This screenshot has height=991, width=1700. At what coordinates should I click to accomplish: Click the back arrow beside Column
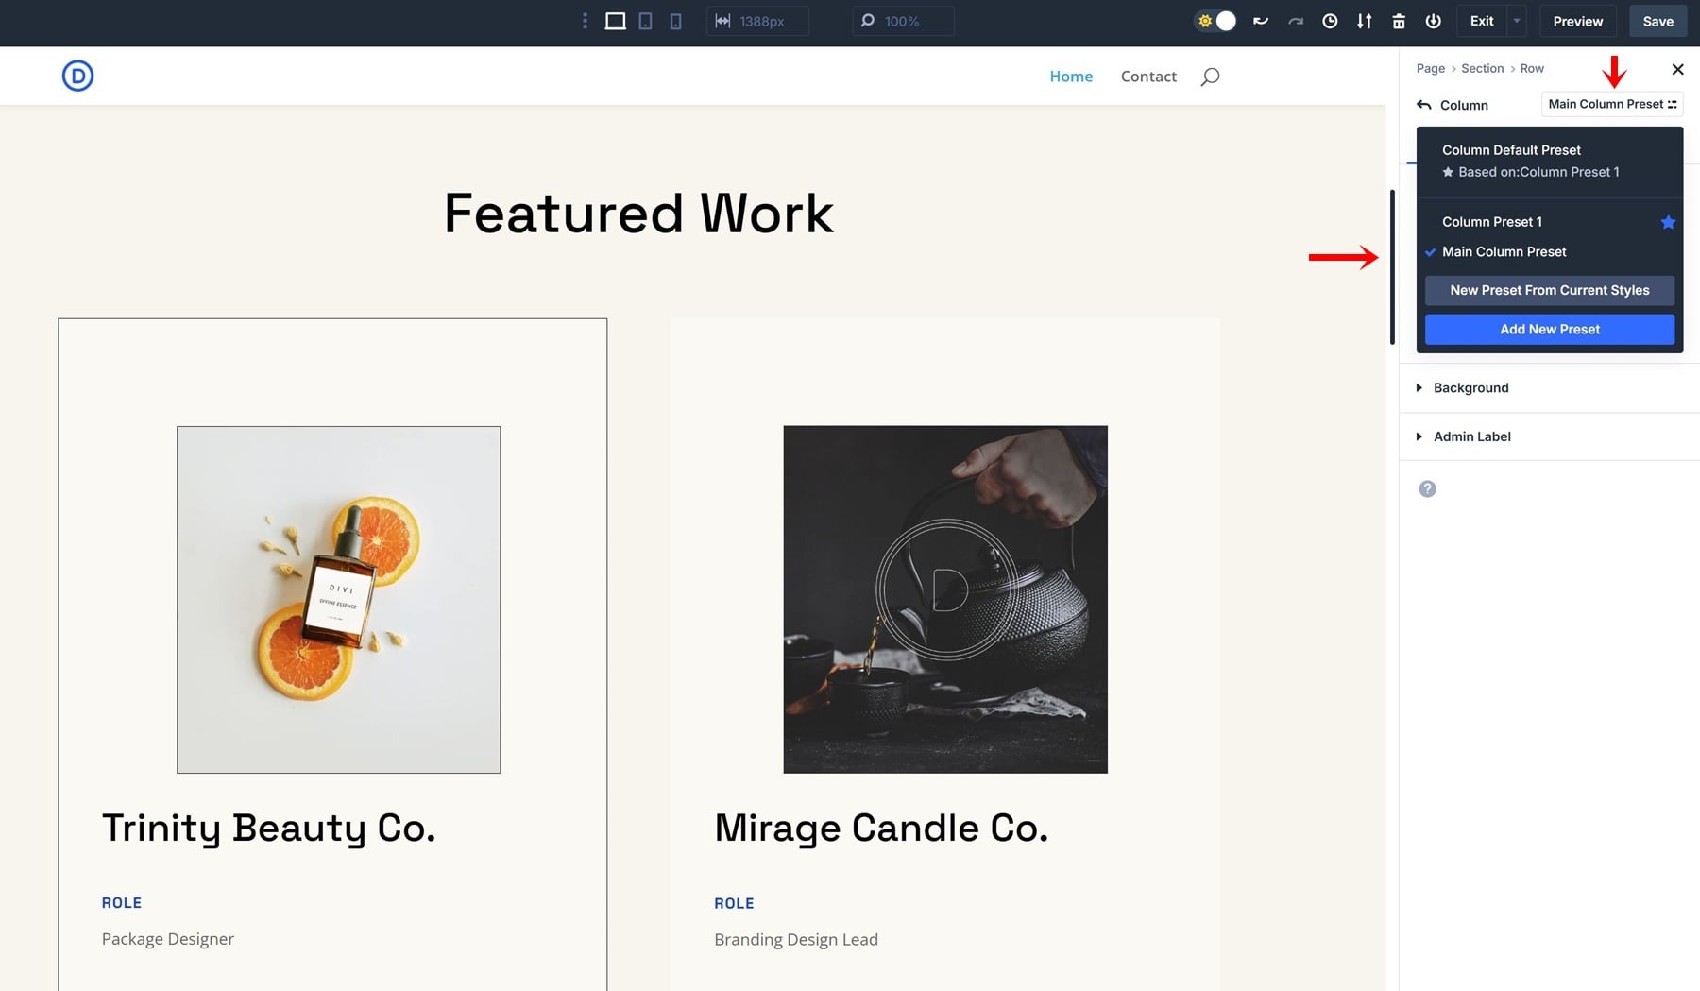click(1424, 105)
